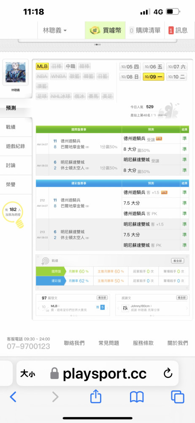Image resolution: width=195 pixels, height=423 pixels.
Task: Expand the 林聰義 username dropdown
Action: pos(55,30)
